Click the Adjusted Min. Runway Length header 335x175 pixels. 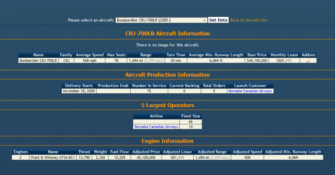pos(293,152)
